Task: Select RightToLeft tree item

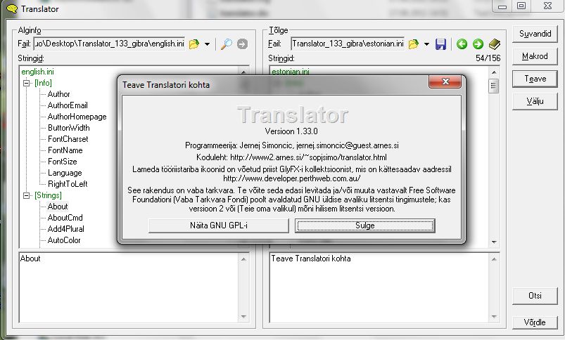Action: coord(68,184)
